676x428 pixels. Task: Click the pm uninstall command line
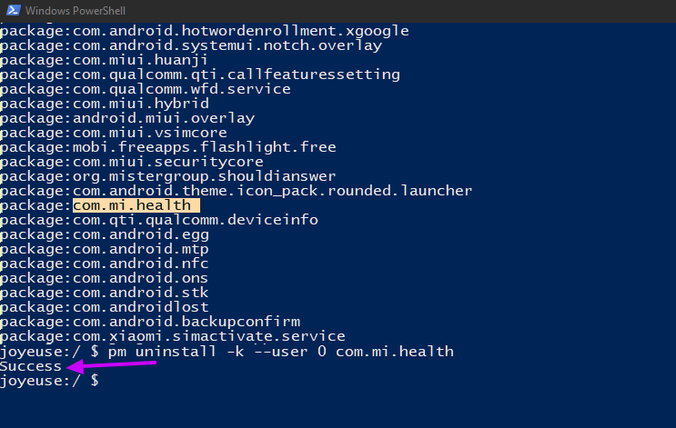pos(227,352)
